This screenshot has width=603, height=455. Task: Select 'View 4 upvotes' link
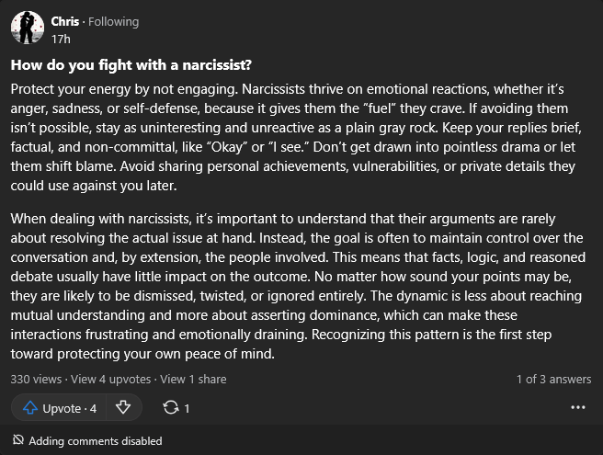pos(110,380)
